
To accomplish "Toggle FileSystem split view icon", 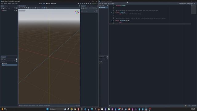I will (x=17, y=59).
